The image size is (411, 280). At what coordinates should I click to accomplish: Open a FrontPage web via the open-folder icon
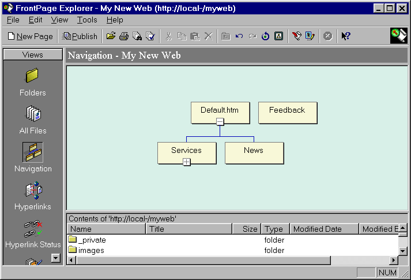click(111, 36)
